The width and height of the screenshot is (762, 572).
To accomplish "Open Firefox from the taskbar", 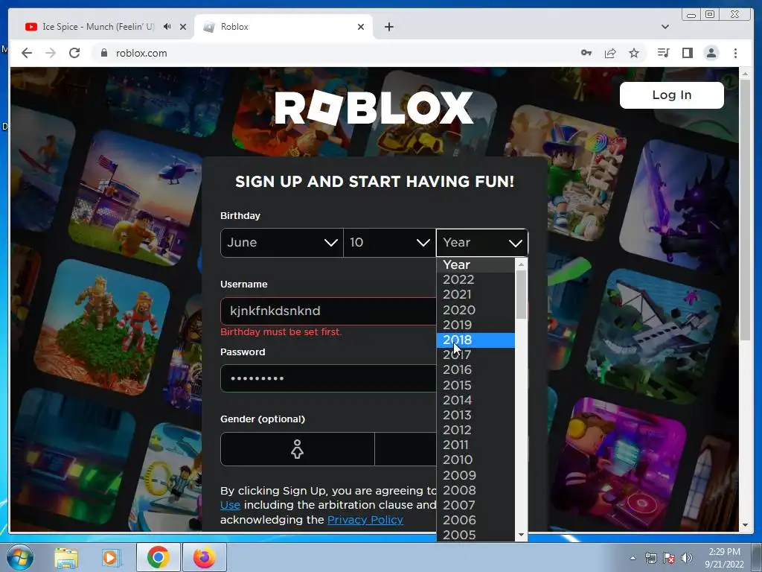I will [204, 557].
